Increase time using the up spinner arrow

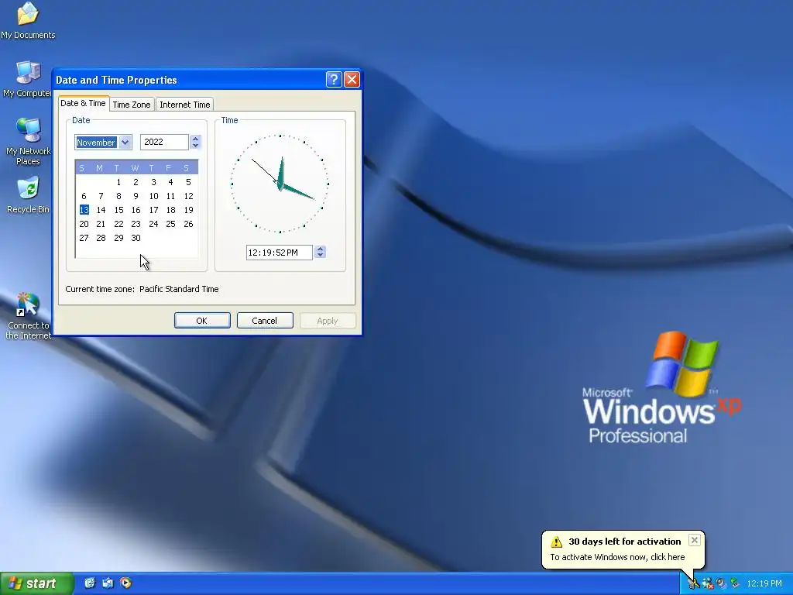pyautogui.click(x=320, y=249)
